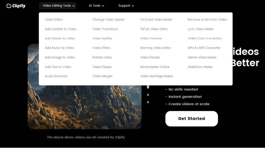Open Meme Video Maker
This screenshot has height=148, width=265.
point(202,57)
